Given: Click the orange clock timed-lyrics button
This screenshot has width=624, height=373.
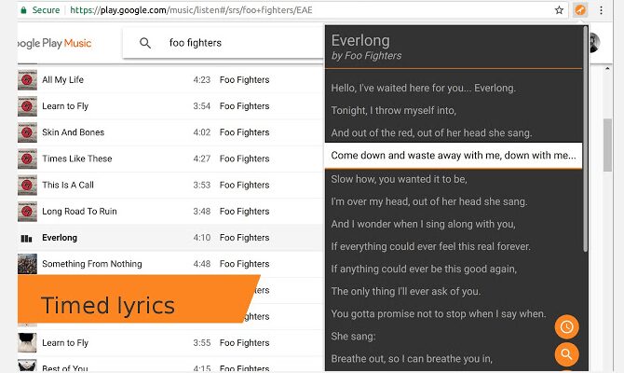Looking at the screenshot, I should coord(566,326).
